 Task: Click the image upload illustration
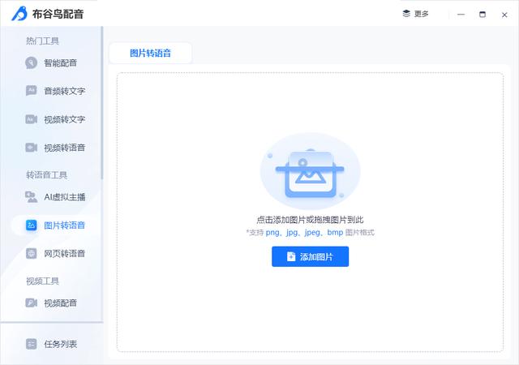310,172
